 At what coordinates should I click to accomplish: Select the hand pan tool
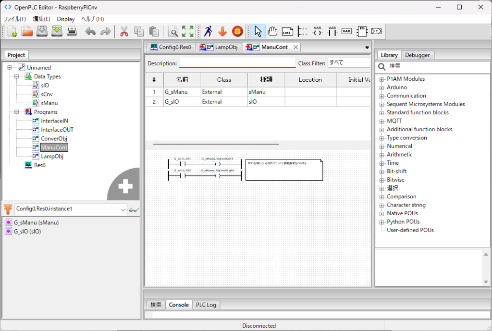tap(273, 31)
